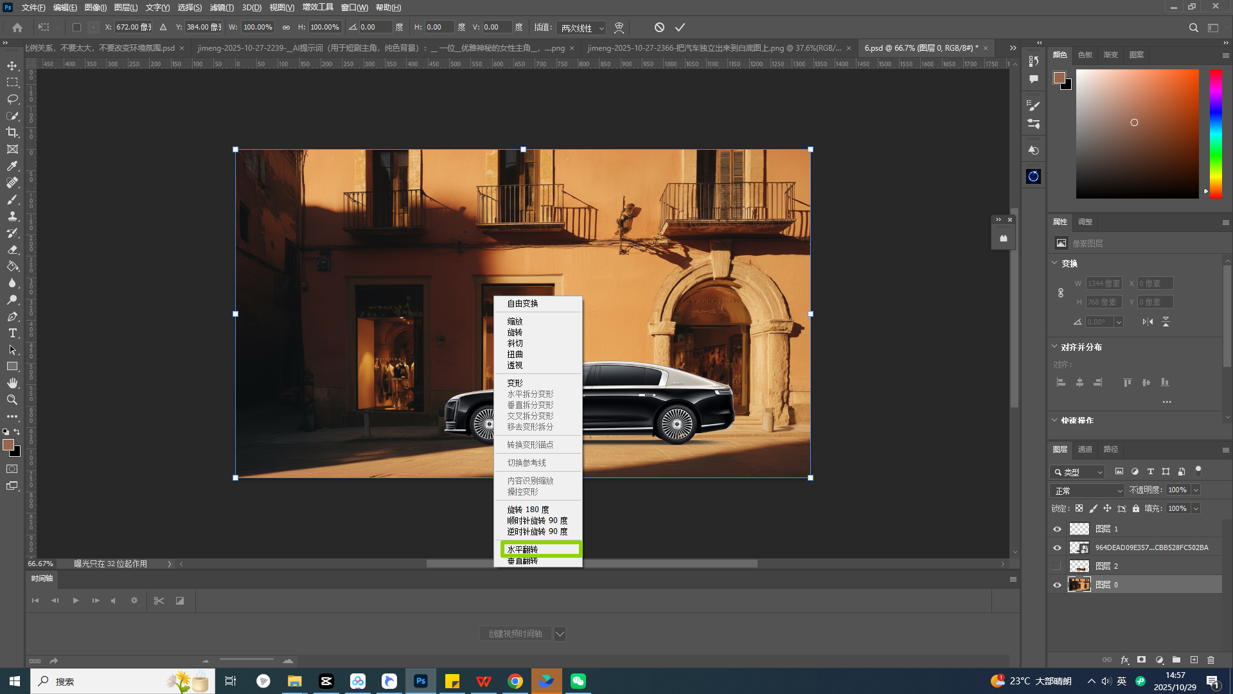This screenshot has height=694, width=1233.
Task: Select the Eyedropper tool
Action: [x=12, y=166]
